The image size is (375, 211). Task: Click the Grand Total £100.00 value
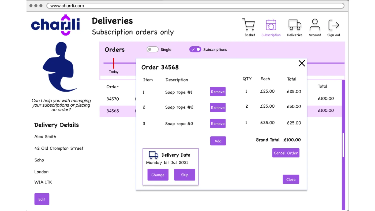pyautogui.click(x=292, y=140)
